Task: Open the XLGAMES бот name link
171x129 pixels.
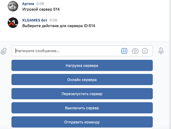Action: click(35, 20)
